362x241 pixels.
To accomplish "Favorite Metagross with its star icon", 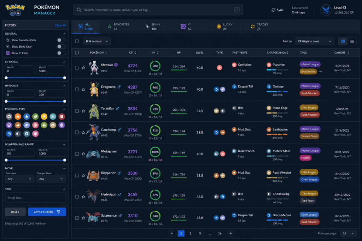I will coord(83,154).
